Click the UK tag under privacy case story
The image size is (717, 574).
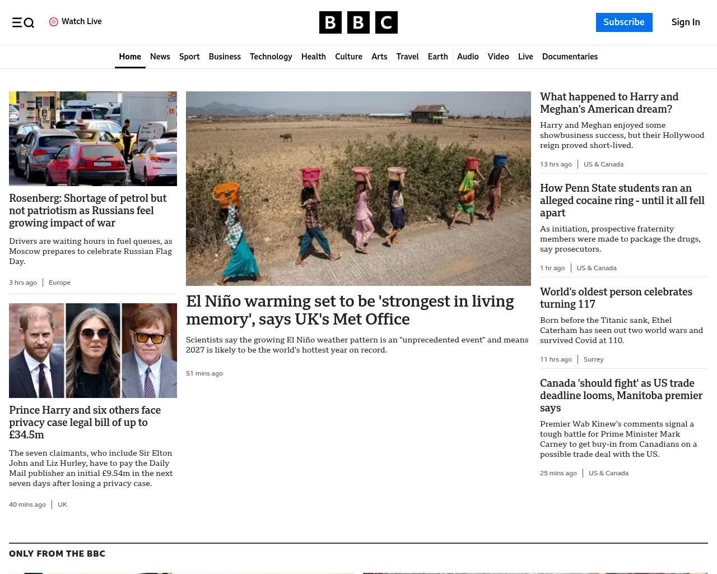pyautogui.click(x=62, y=504)
